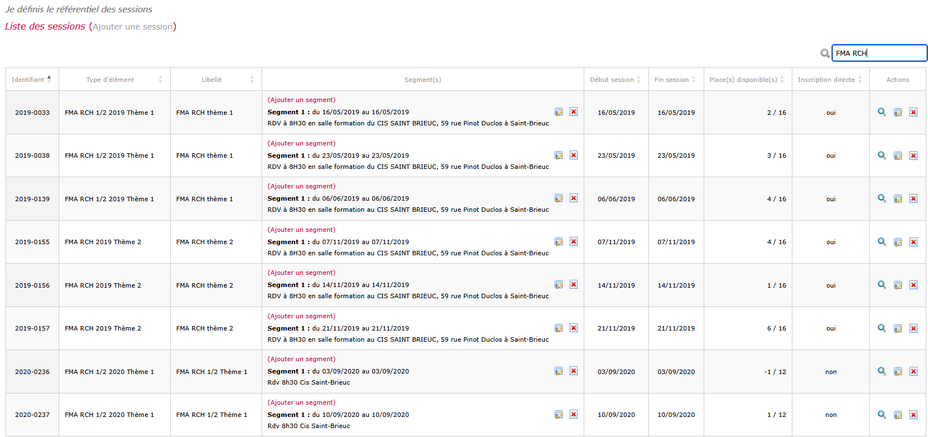Edit segment 1 of session 2019-0157
The width and height of the screenshot is (928, 437).
559,328
